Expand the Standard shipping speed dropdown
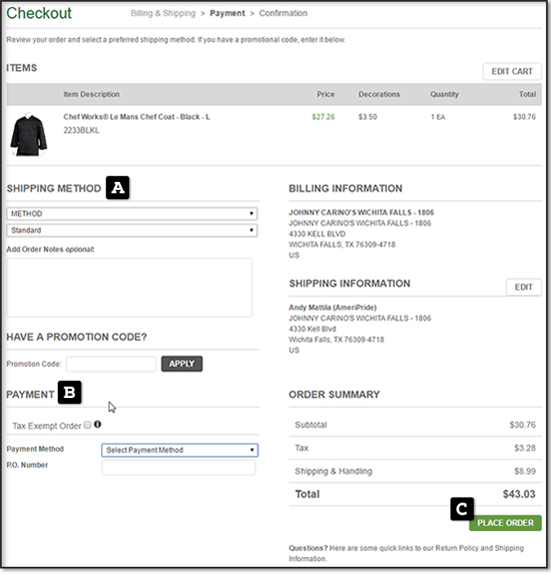551x575 pixels. point(131,231)
